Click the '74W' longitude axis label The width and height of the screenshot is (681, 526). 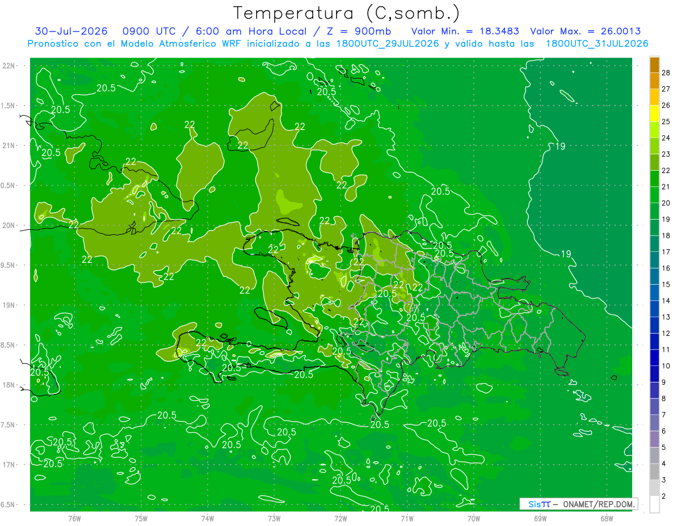207,519
